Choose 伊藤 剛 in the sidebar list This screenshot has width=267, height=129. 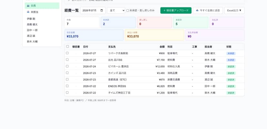click(31, 19)
